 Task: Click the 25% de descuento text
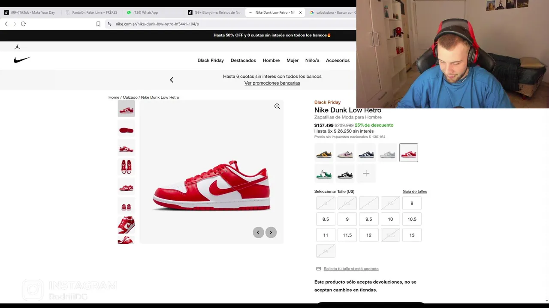click(x=374, y=125)
